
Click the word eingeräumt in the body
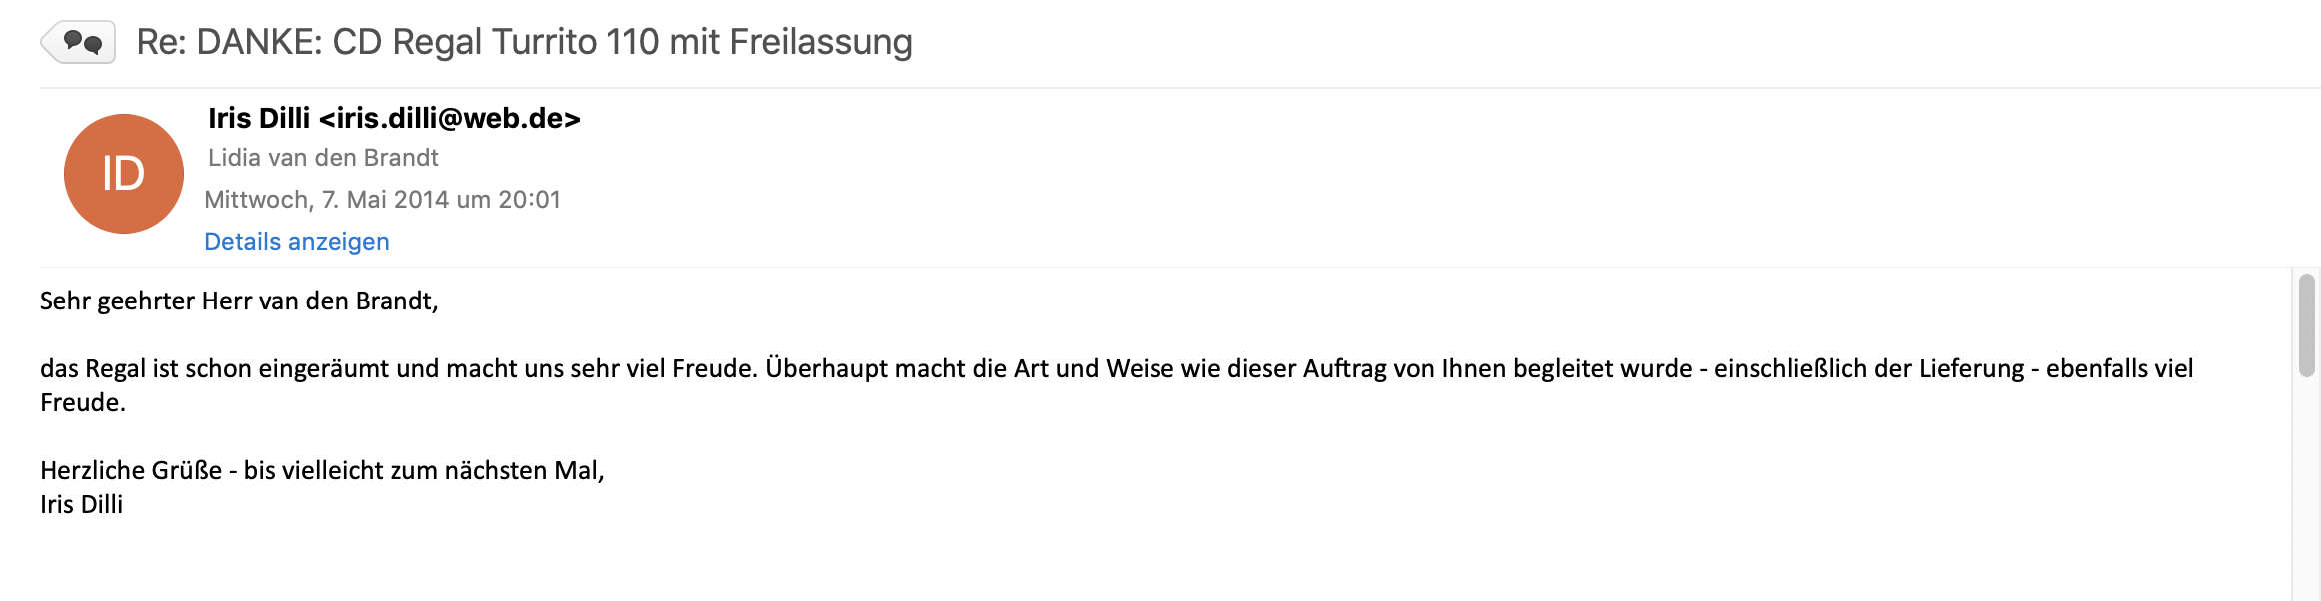coord(323,369)
